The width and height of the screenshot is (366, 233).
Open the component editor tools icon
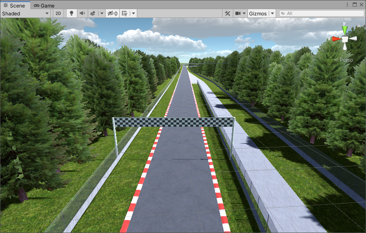click(x=228, y=14)
